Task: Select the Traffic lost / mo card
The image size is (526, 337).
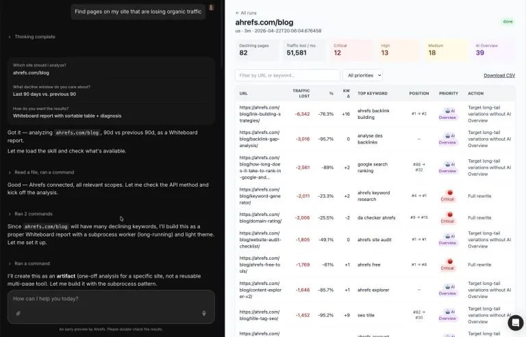Action: coord(304,50)
